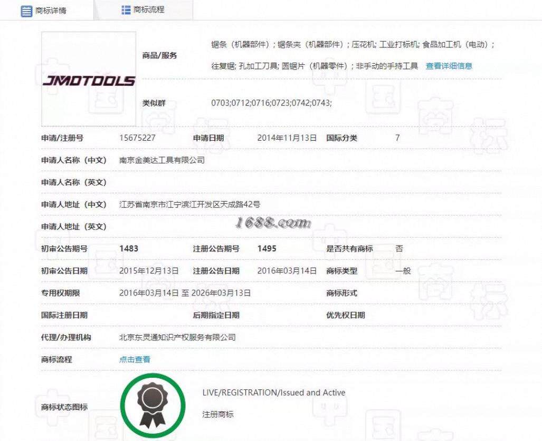Image resolution: width=542 pixels, height=441 pixels.
Task: Click the 商标流程 list icon
Action: point(126,9)
